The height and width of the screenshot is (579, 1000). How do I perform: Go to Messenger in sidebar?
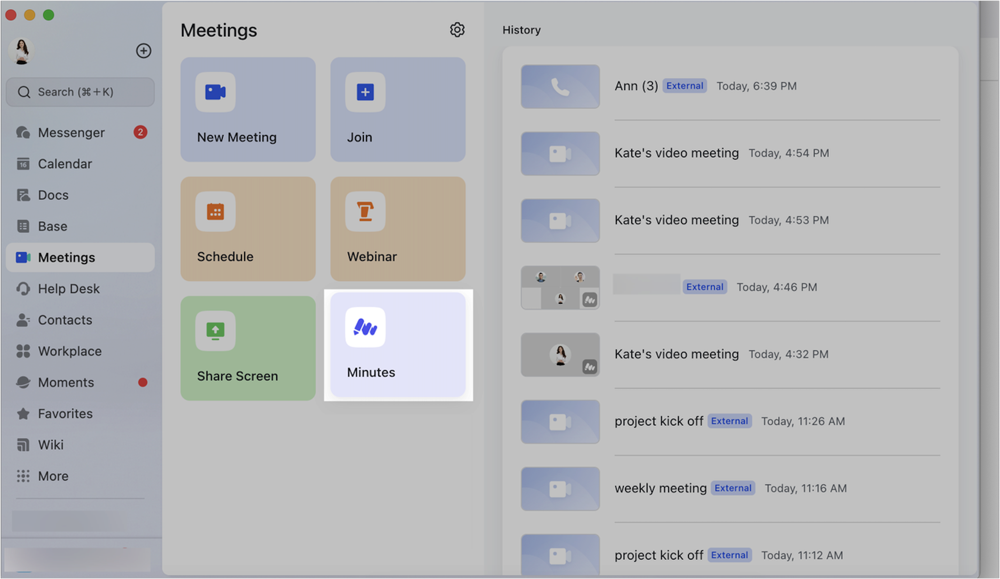[x=80, y=132]
